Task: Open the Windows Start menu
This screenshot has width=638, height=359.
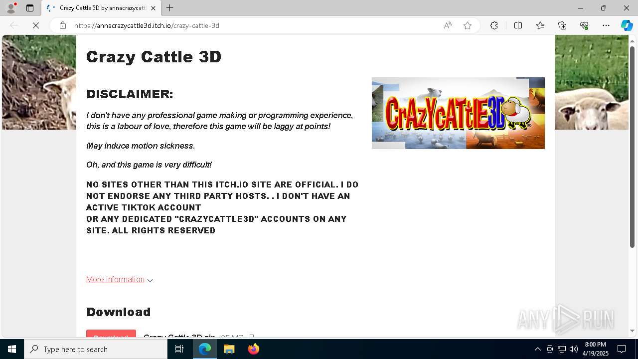Action: 12,349
